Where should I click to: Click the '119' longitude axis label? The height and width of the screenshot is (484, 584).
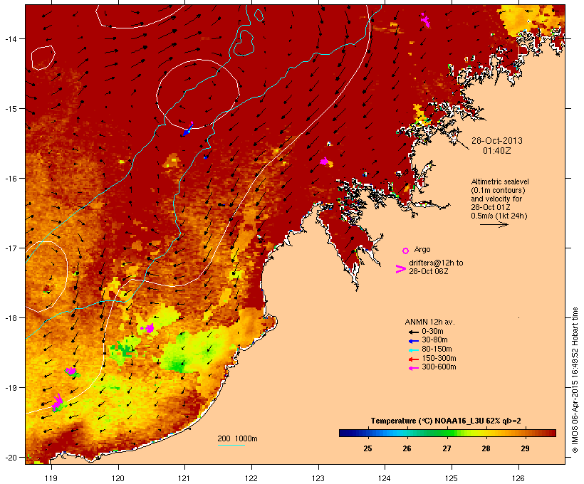51,478
